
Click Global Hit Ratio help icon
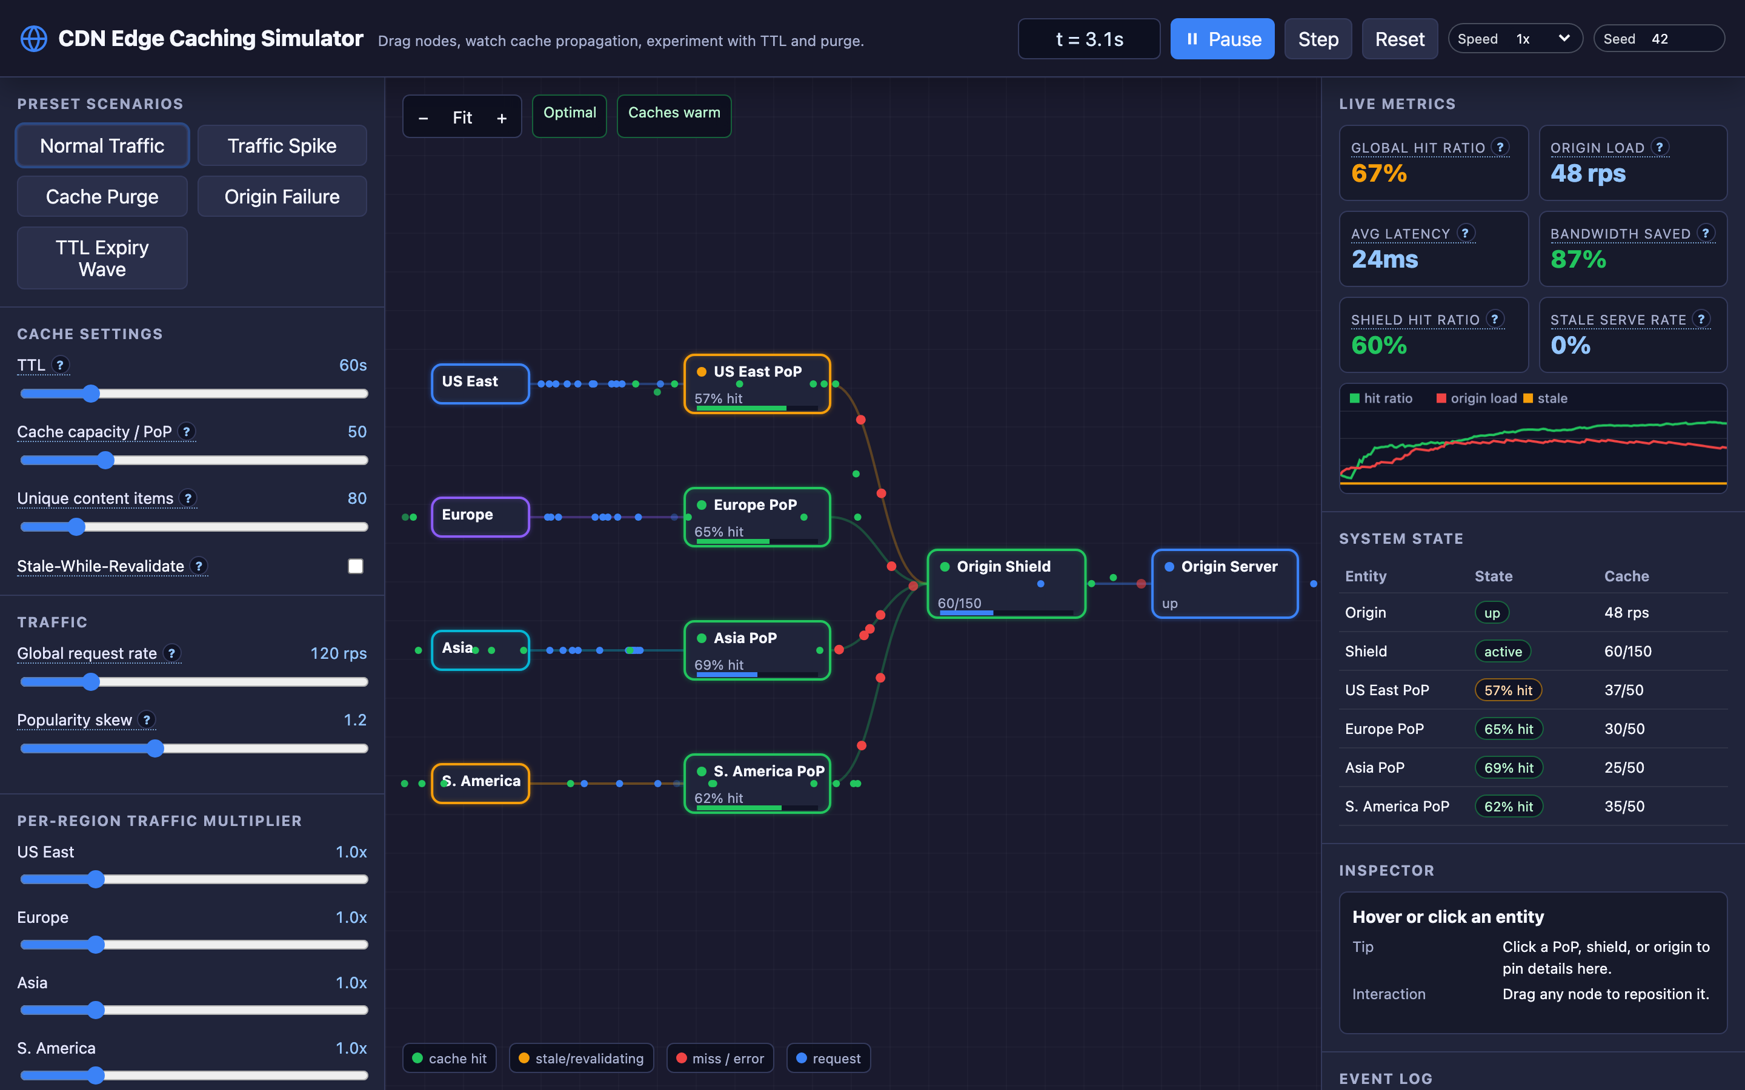pyautogui.click(x=1501, y=147)
